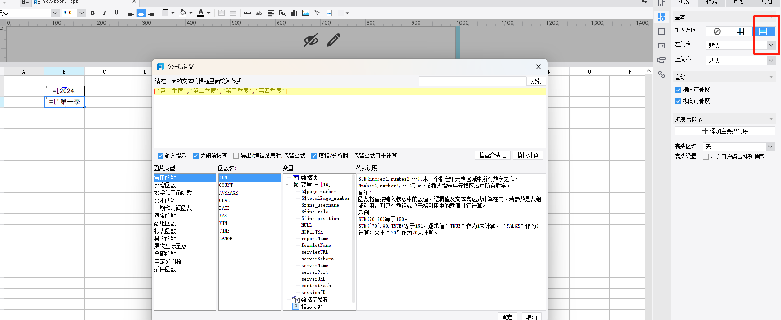Select 文本函数 in function types
The height and width of the screenshot is (320, 781).
click(165, 200)
